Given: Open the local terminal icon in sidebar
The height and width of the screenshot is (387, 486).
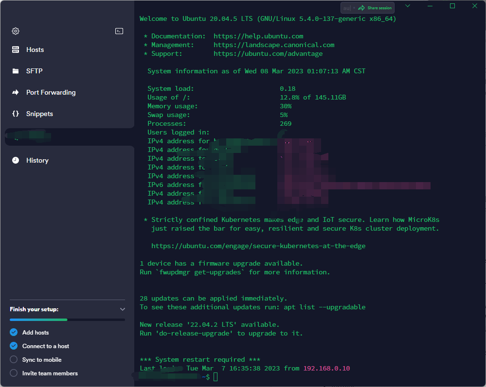Looking at the screenshot, I should point(119,31).
